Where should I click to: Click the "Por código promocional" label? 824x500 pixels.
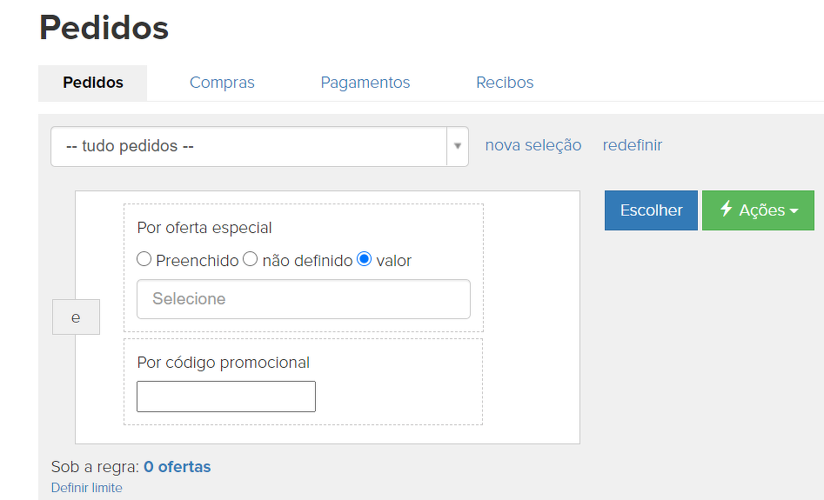[224, 363]
